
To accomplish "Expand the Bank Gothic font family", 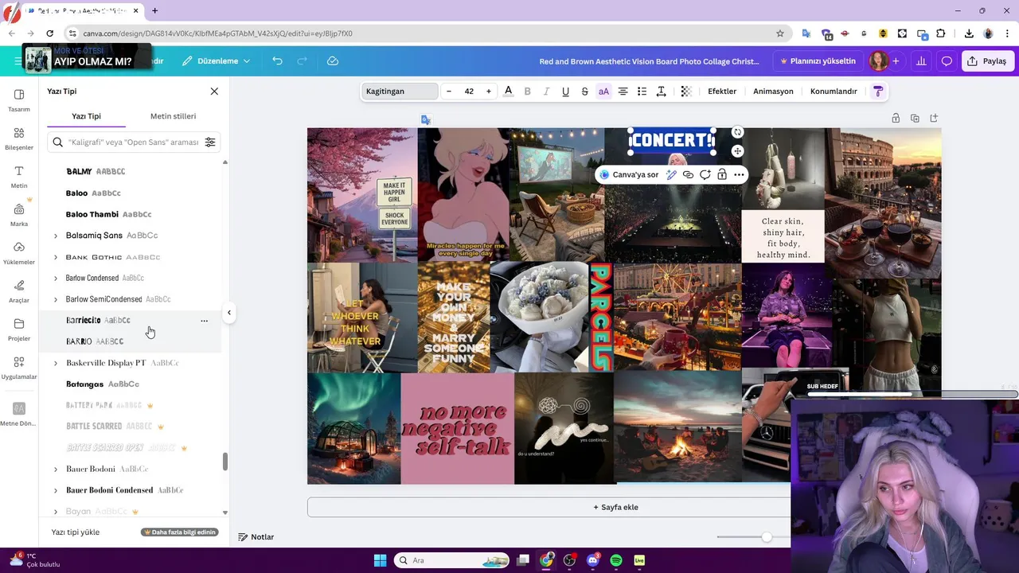I will pyautogui.click(x=56, y=257).
